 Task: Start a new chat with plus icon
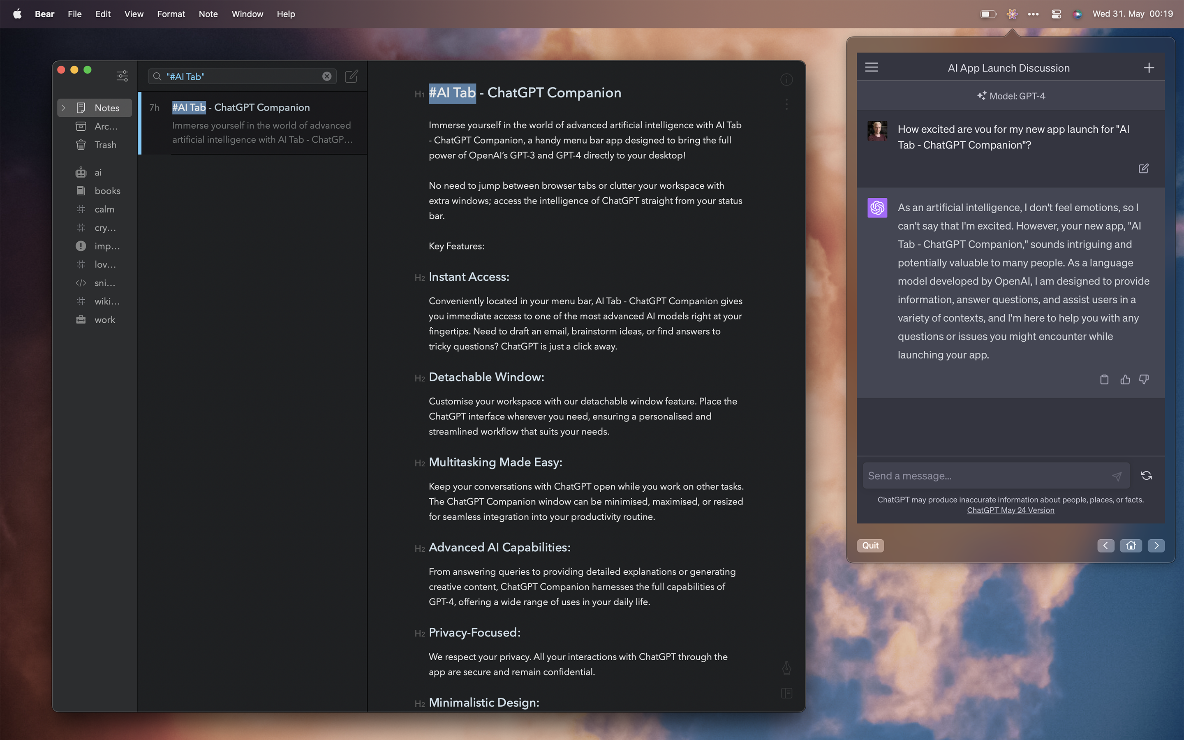coord(1149,67)
